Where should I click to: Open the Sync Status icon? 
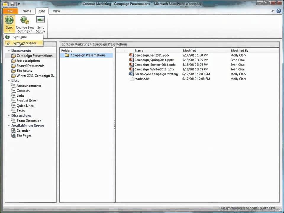[x=41, y=20]
